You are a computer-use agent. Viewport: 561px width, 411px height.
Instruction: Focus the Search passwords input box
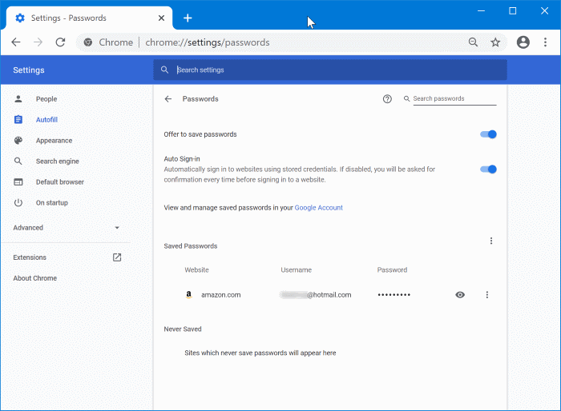coord(453,99)
